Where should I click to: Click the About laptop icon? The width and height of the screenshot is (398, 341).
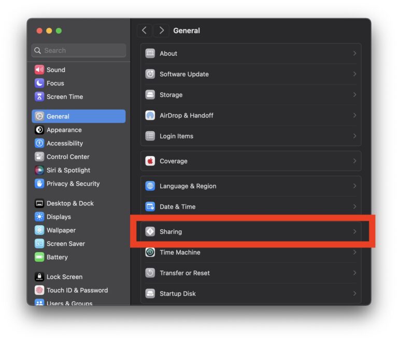pos(150,53)
